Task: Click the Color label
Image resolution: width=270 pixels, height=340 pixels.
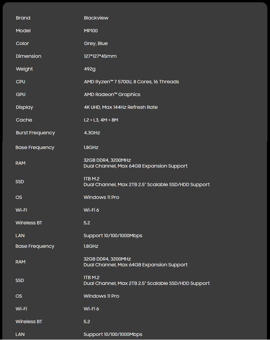Action: click(22, 43)
